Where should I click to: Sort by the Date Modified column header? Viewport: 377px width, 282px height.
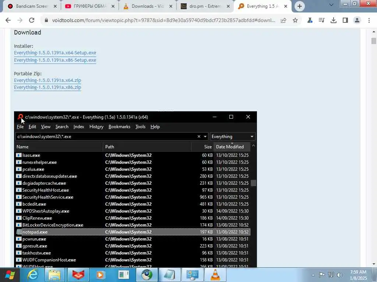(232, 147)
